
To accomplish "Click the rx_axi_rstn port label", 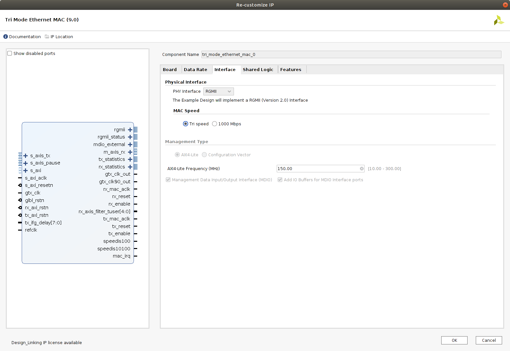I will (37, 208).
